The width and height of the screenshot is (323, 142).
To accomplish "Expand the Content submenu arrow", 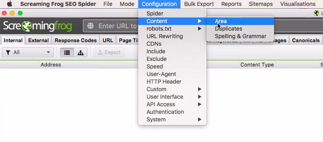I will point(199,21).
